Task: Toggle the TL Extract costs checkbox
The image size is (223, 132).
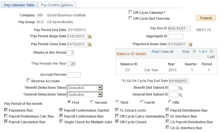Action: point(117,110)
